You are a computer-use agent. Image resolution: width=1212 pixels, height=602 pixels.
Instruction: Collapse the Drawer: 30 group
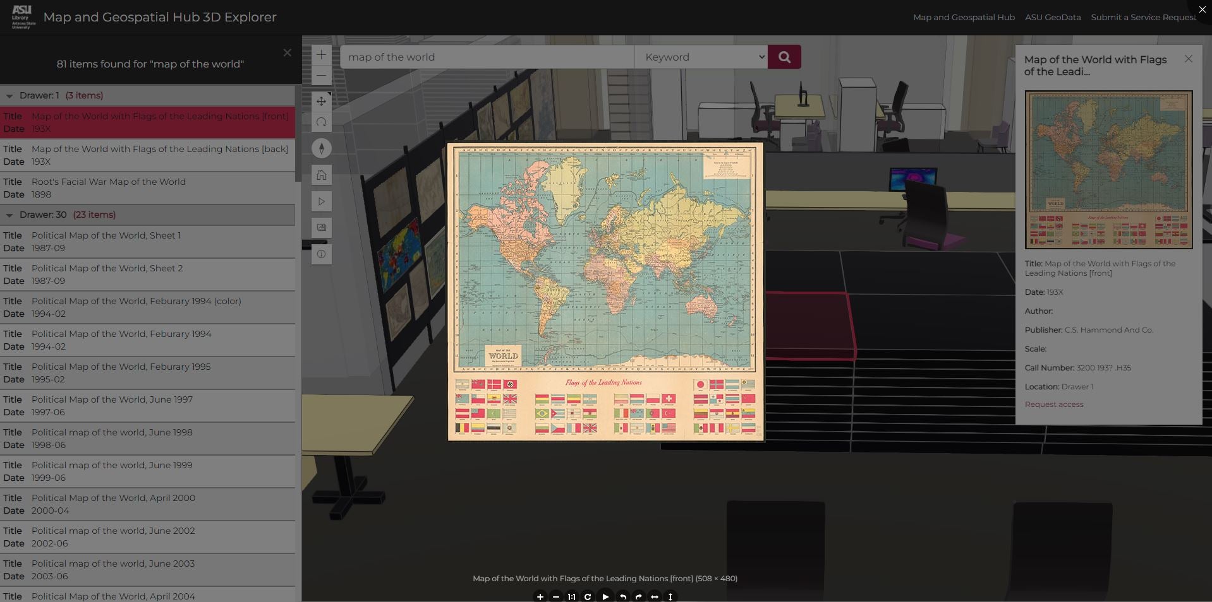pyautogui.click(x=9, y=215)
